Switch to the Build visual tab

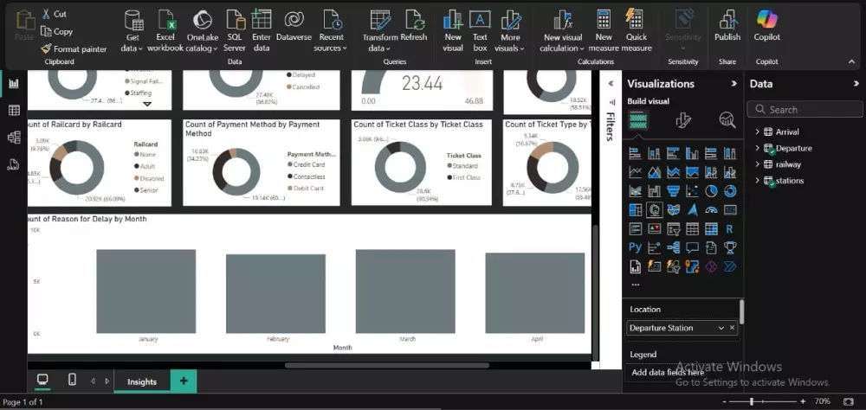tap(639, 120)
